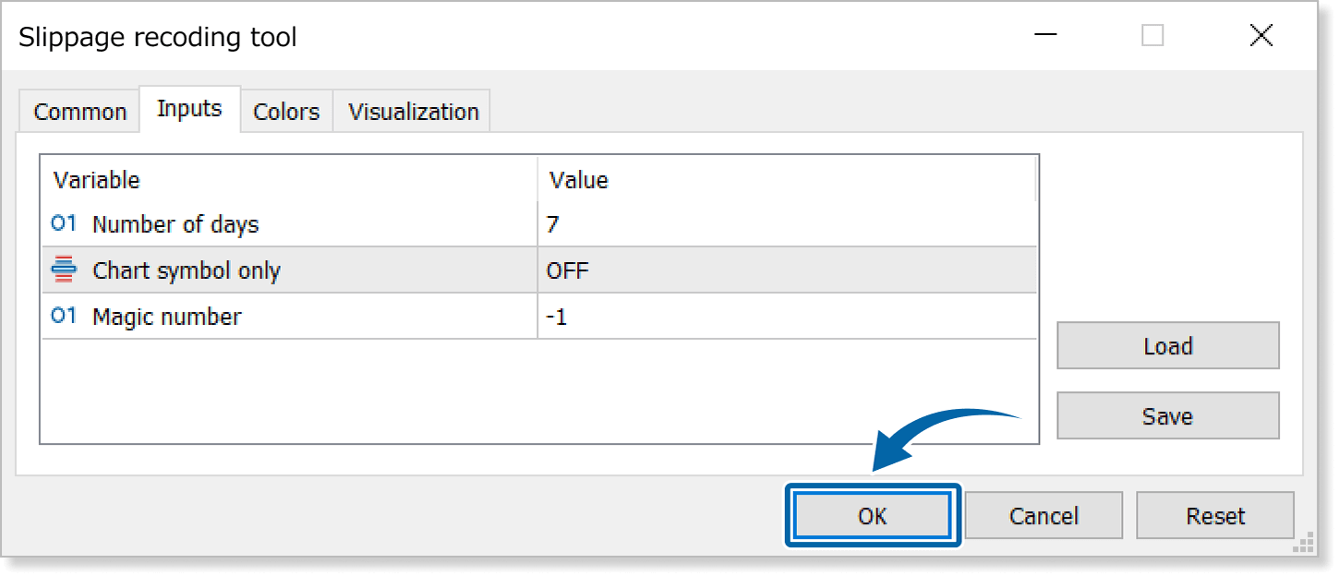
Task: Click the integer icon beside Number of days
Action: [64, 223]
